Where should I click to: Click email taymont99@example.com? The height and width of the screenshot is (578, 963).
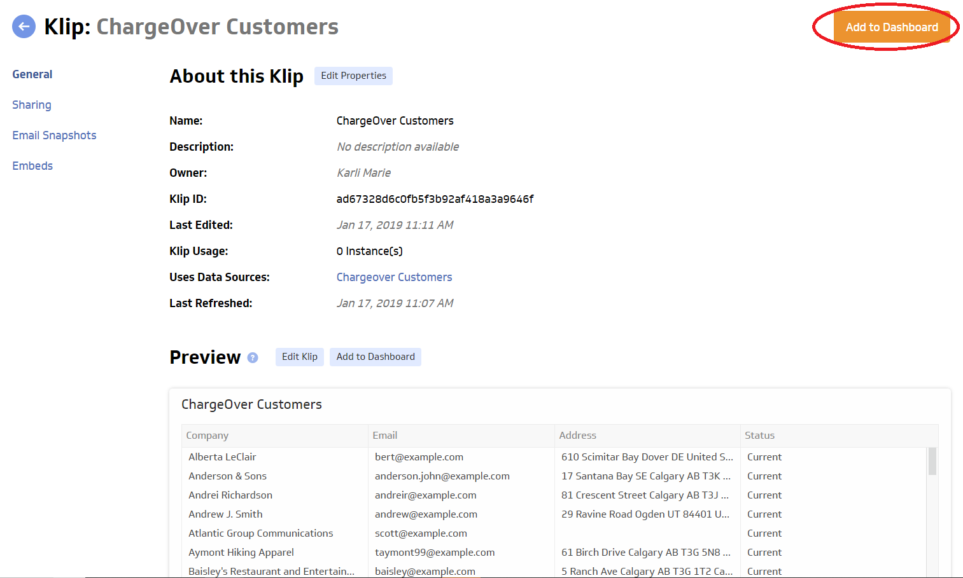pos(435,553)
